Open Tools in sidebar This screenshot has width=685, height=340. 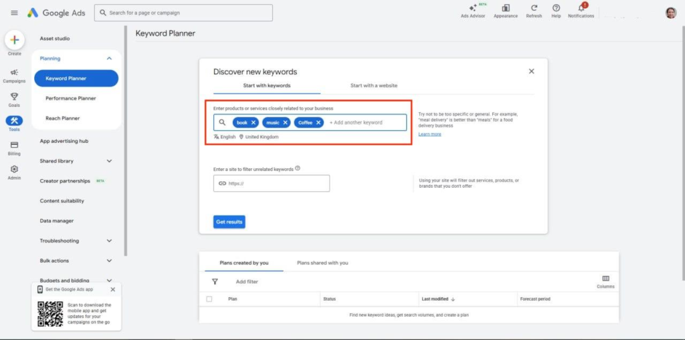coord(15,124)
